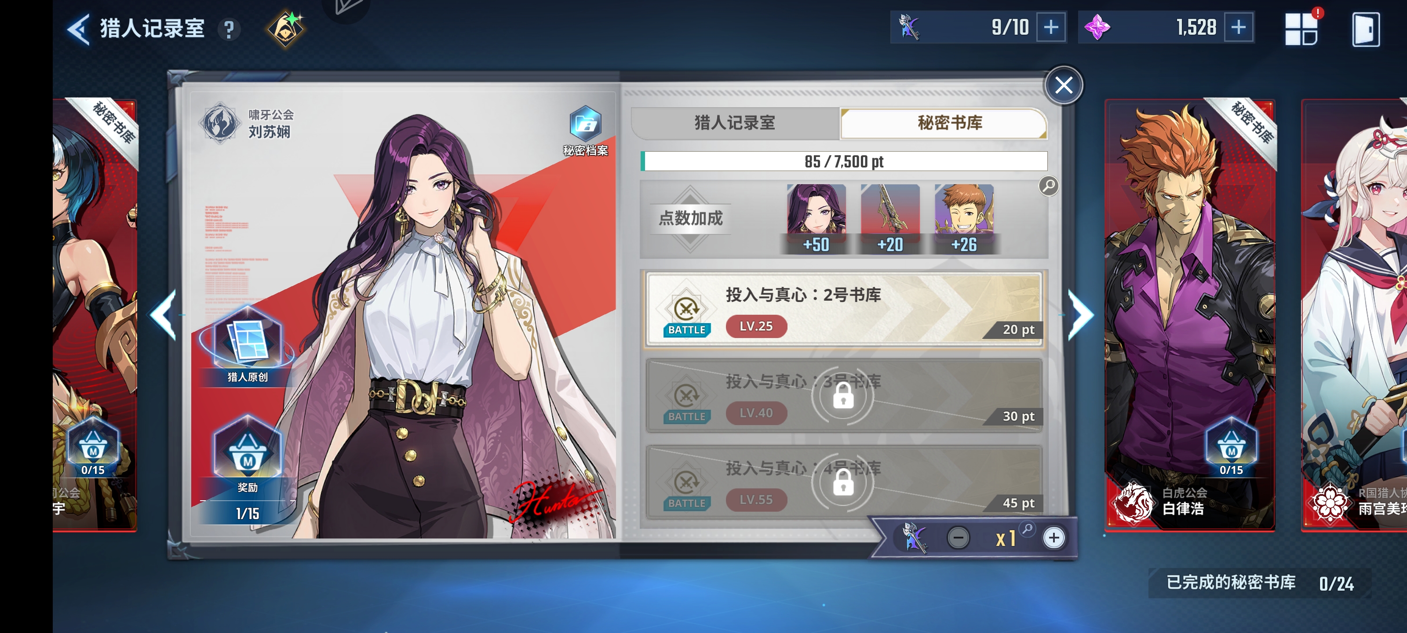This screenshot has height=633, width=1407.
Task: Open the four-square grid menu icon
Action: pyautogui.click(x=1301, y=29)
